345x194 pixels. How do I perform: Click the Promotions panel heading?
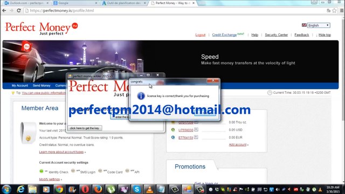[190, 167]
